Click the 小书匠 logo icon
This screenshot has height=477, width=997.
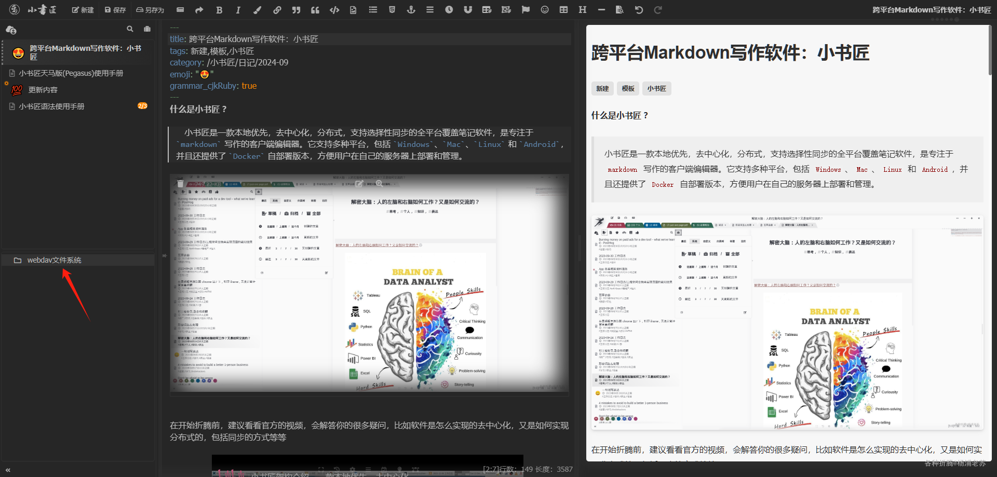[x=15, y=9]
